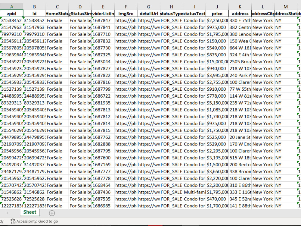Select listing cell 1683044
This screenshot has width=301, height=226.
point(103,62)
